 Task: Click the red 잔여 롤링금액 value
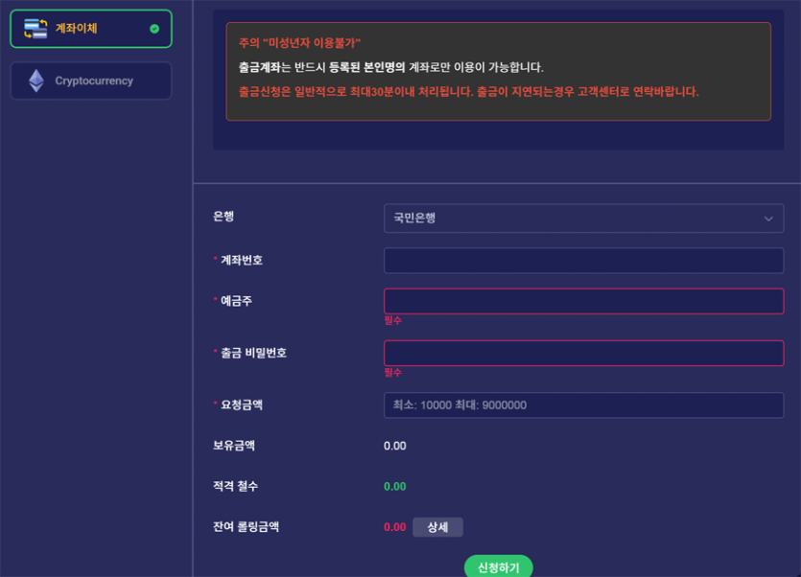pos(395,527)
